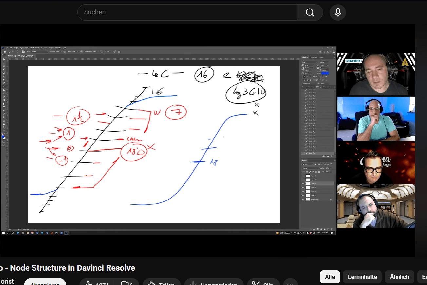Open the Photoshop Image menu
This screenshot has height=285, width=427.
coord(16,48)
